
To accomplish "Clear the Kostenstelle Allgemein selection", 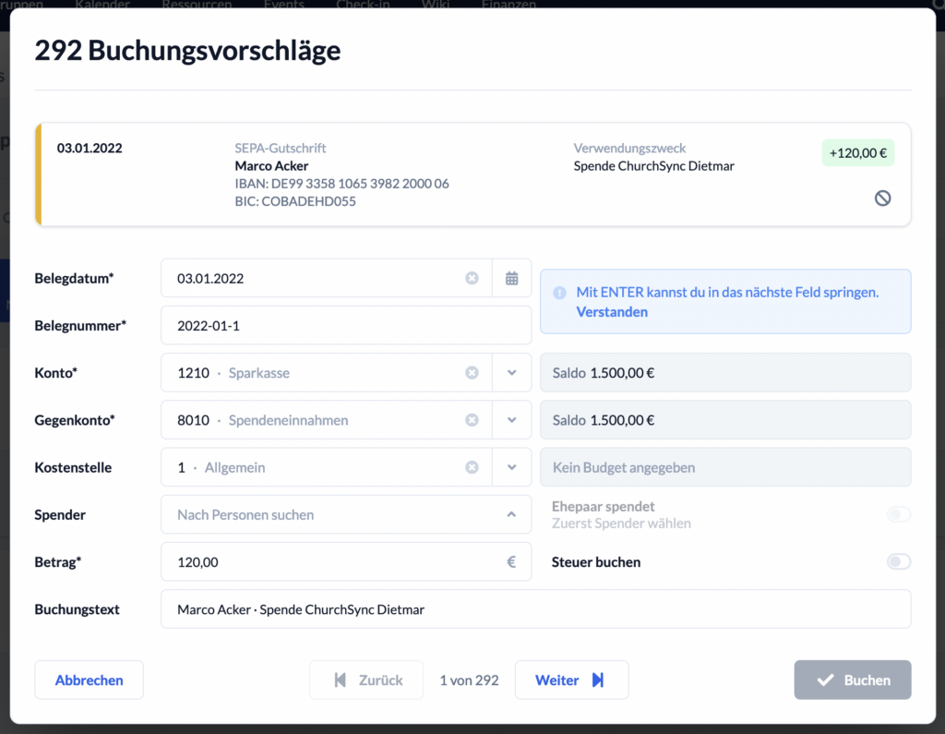I will tap(472, 467).
